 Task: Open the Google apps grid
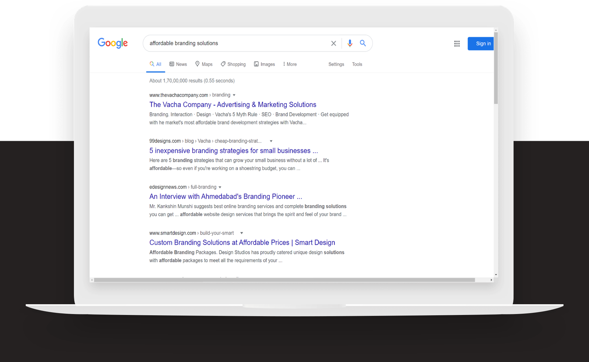click(x=457, y=44)
